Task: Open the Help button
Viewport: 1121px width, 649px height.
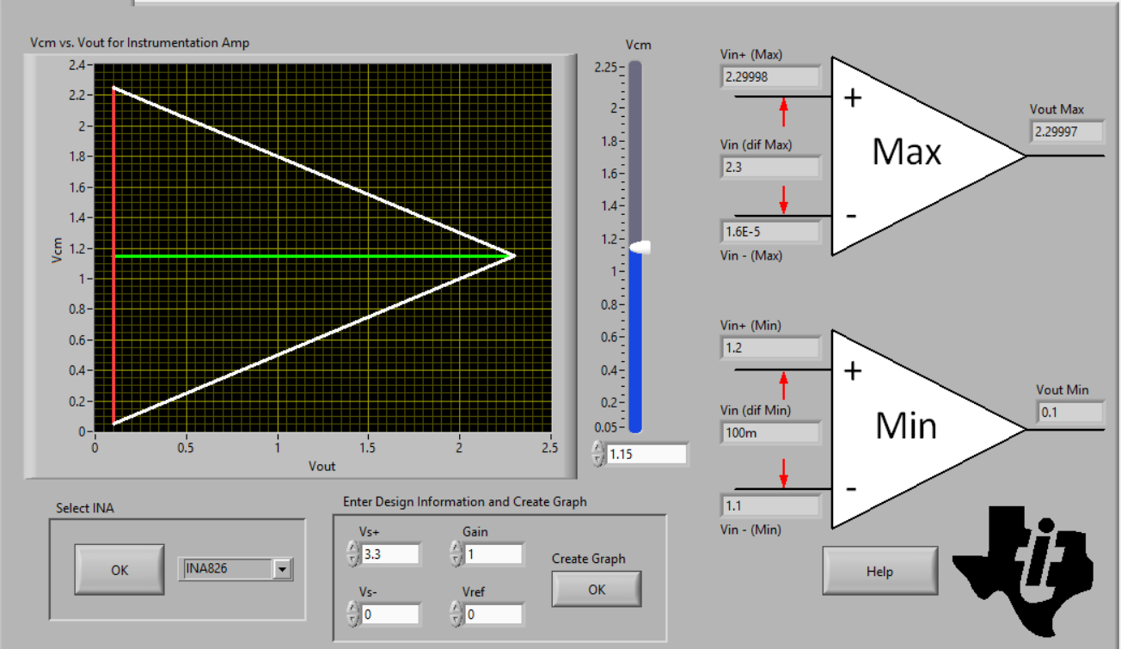Action: point(879,572)
